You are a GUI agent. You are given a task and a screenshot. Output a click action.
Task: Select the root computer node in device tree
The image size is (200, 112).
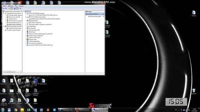pyautogui.click(x=29, y=12)
